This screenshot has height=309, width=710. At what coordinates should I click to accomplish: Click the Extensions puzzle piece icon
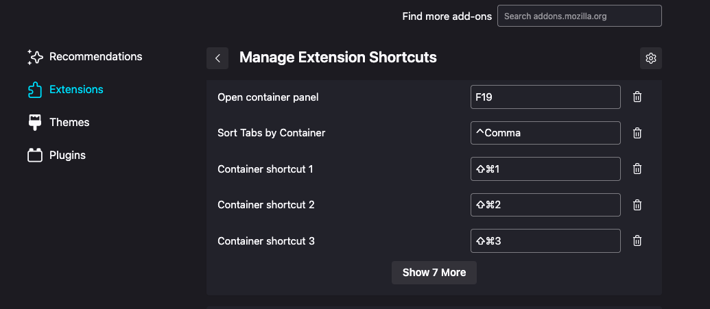tap(35, 90)
